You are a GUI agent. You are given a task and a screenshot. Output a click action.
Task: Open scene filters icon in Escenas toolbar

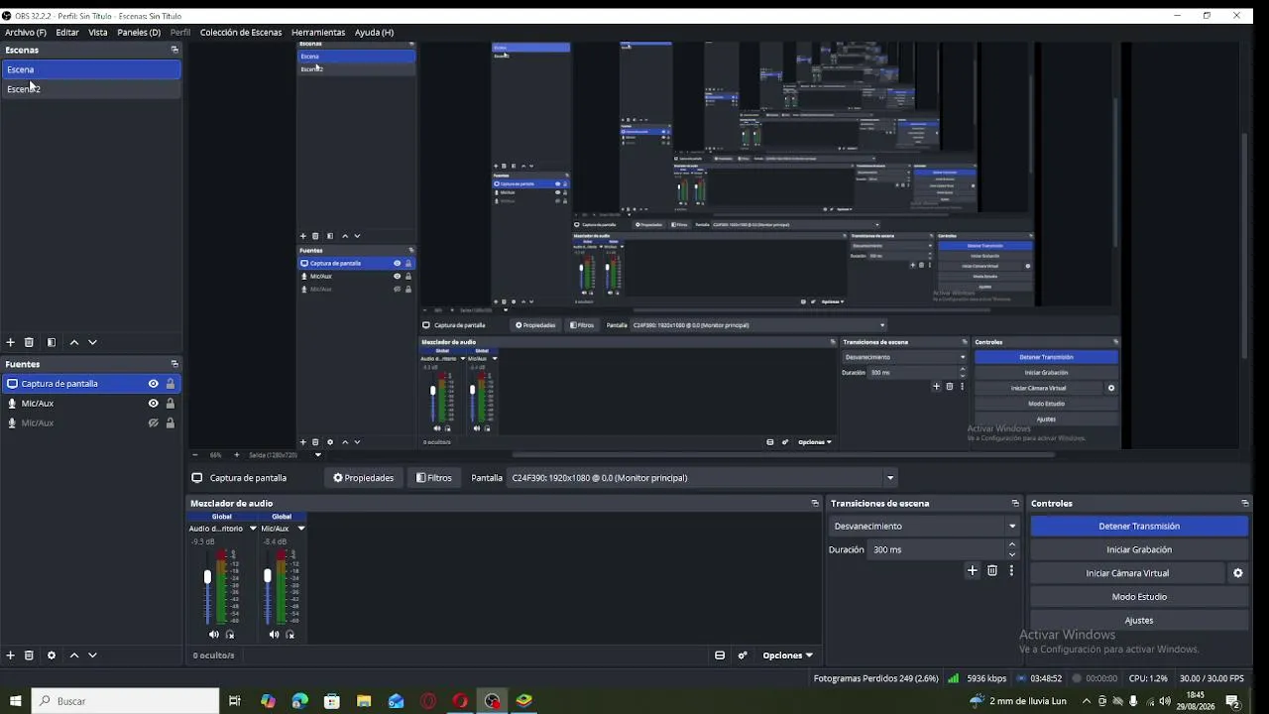52,342
